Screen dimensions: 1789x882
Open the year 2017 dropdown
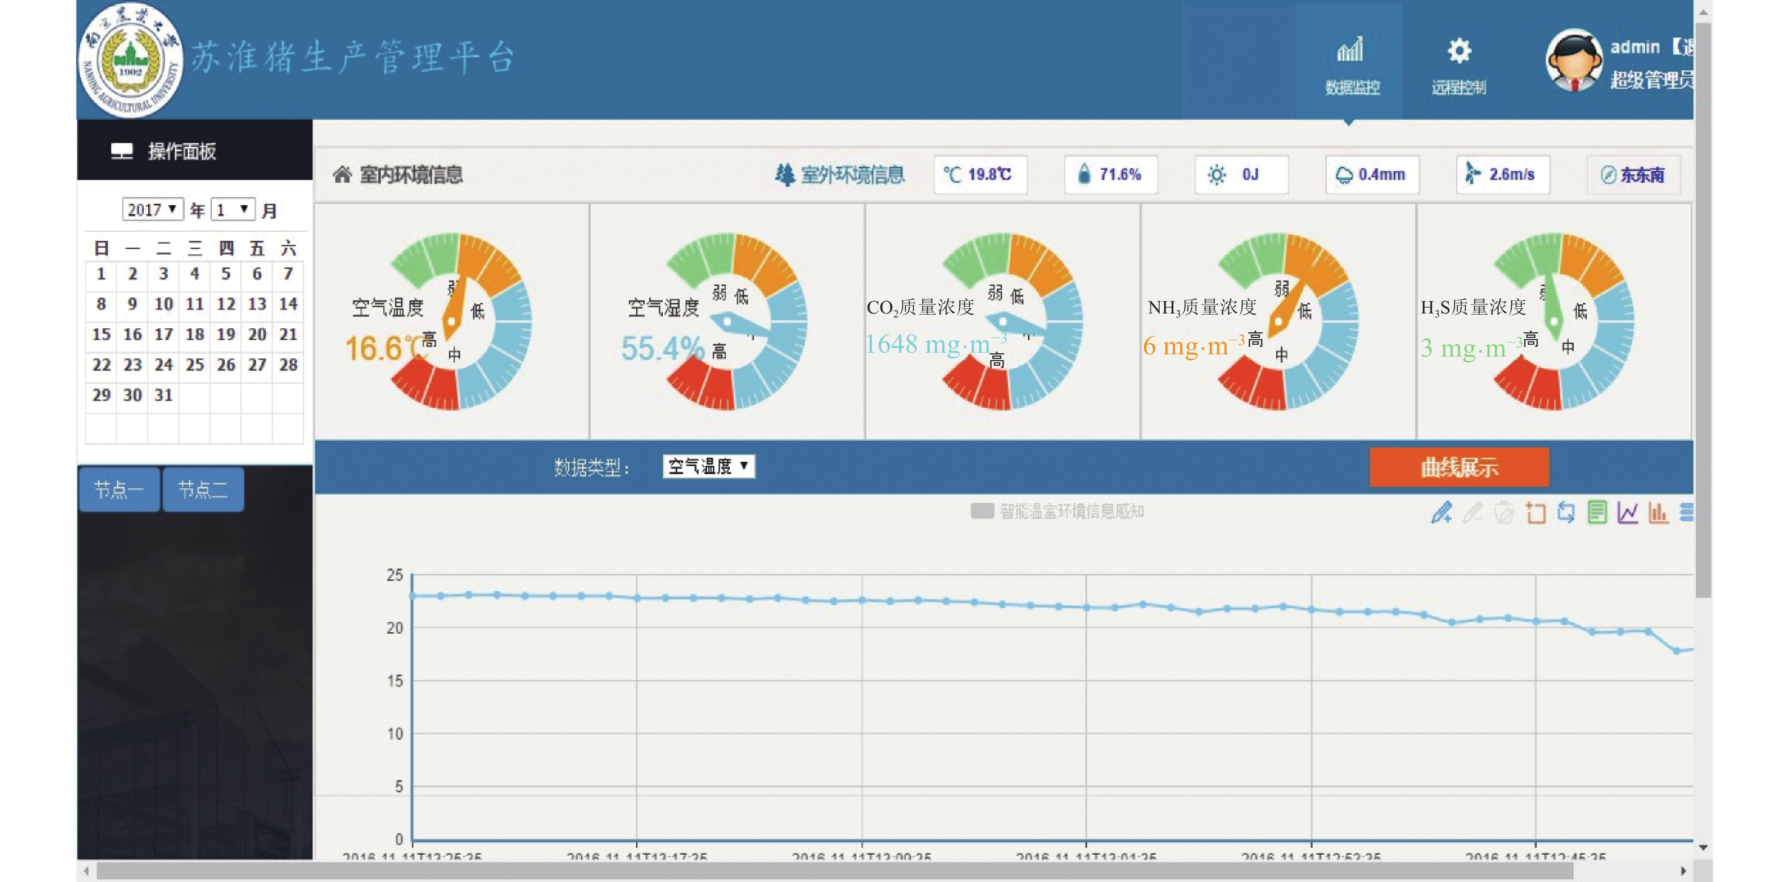(x=152, y=209)
